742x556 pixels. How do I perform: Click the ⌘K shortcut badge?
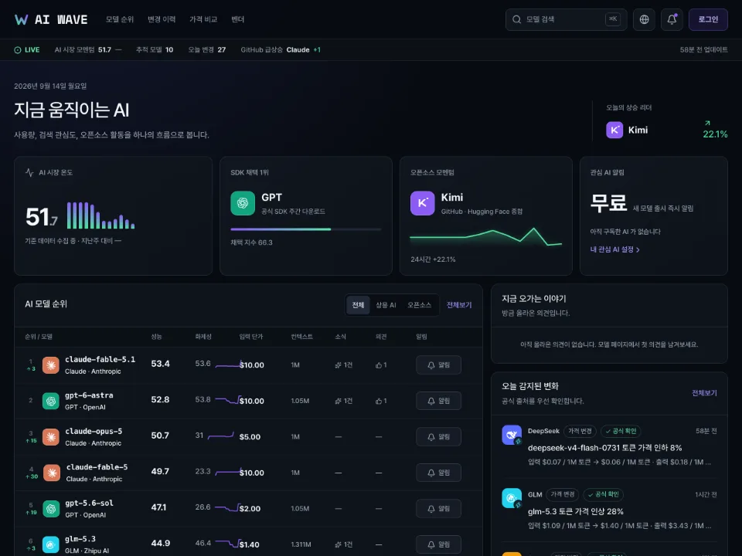[x=613, y=19]
